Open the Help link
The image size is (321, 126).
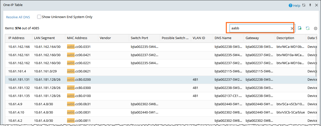(x=296, y=6)
